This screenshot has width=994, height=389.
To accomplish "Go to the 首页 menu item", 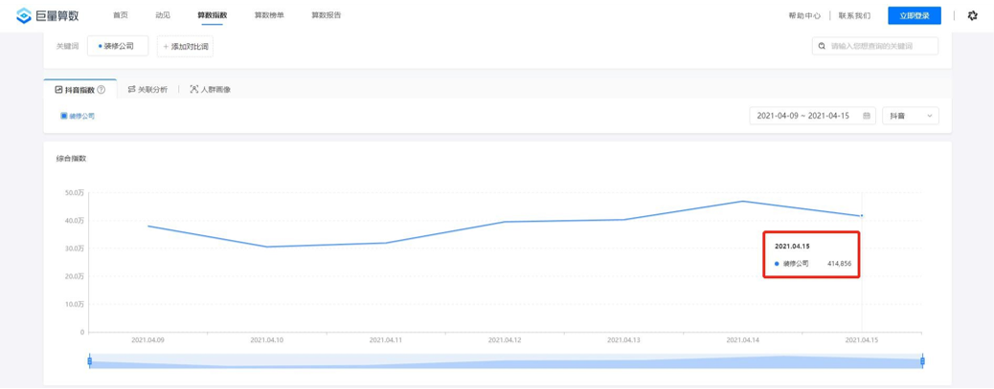I will 120,15.
